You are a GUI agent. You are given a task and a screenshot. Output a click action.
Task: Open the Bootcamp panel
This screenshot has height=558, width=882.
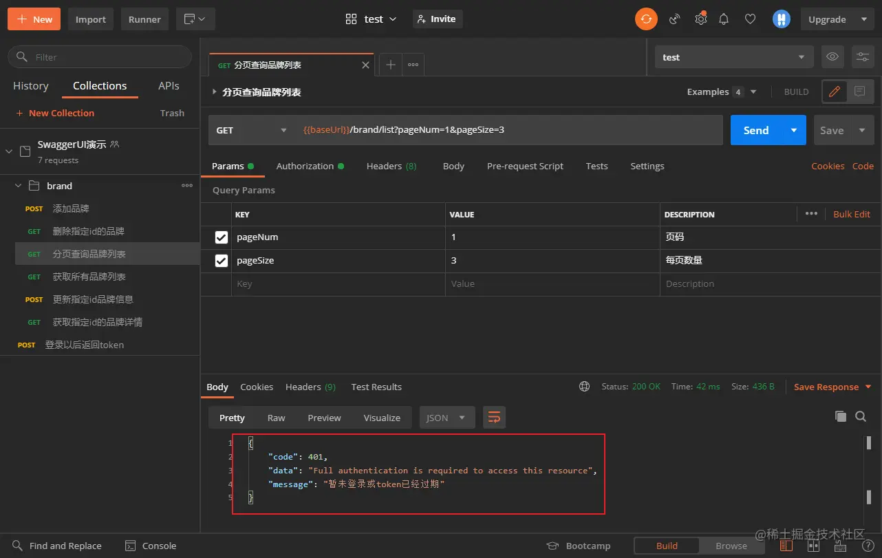coord(579,546)
